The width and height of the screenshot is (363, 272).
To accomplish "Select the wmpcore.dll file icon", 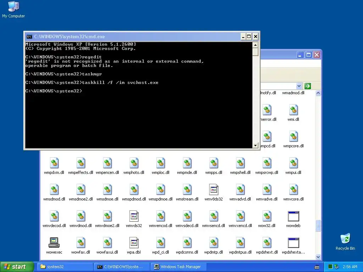I will 293,136.
